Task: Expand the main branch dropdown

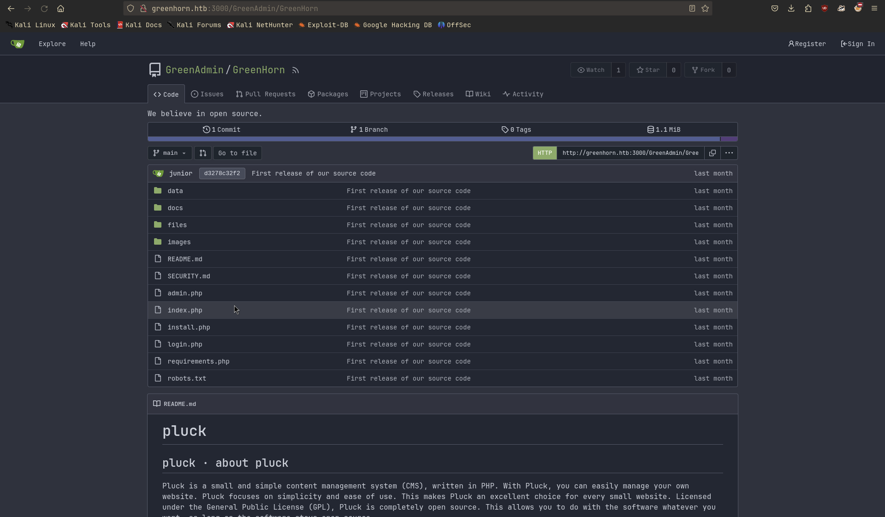Action: pos(170,153)
